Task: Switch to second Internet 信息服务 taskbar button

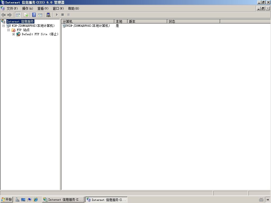Action: (106, 200)
